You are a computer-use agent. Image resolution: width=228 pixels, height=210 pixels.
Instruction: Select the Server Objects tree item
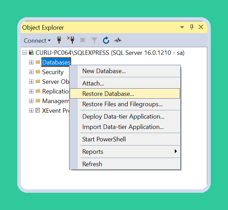[56, 82]
